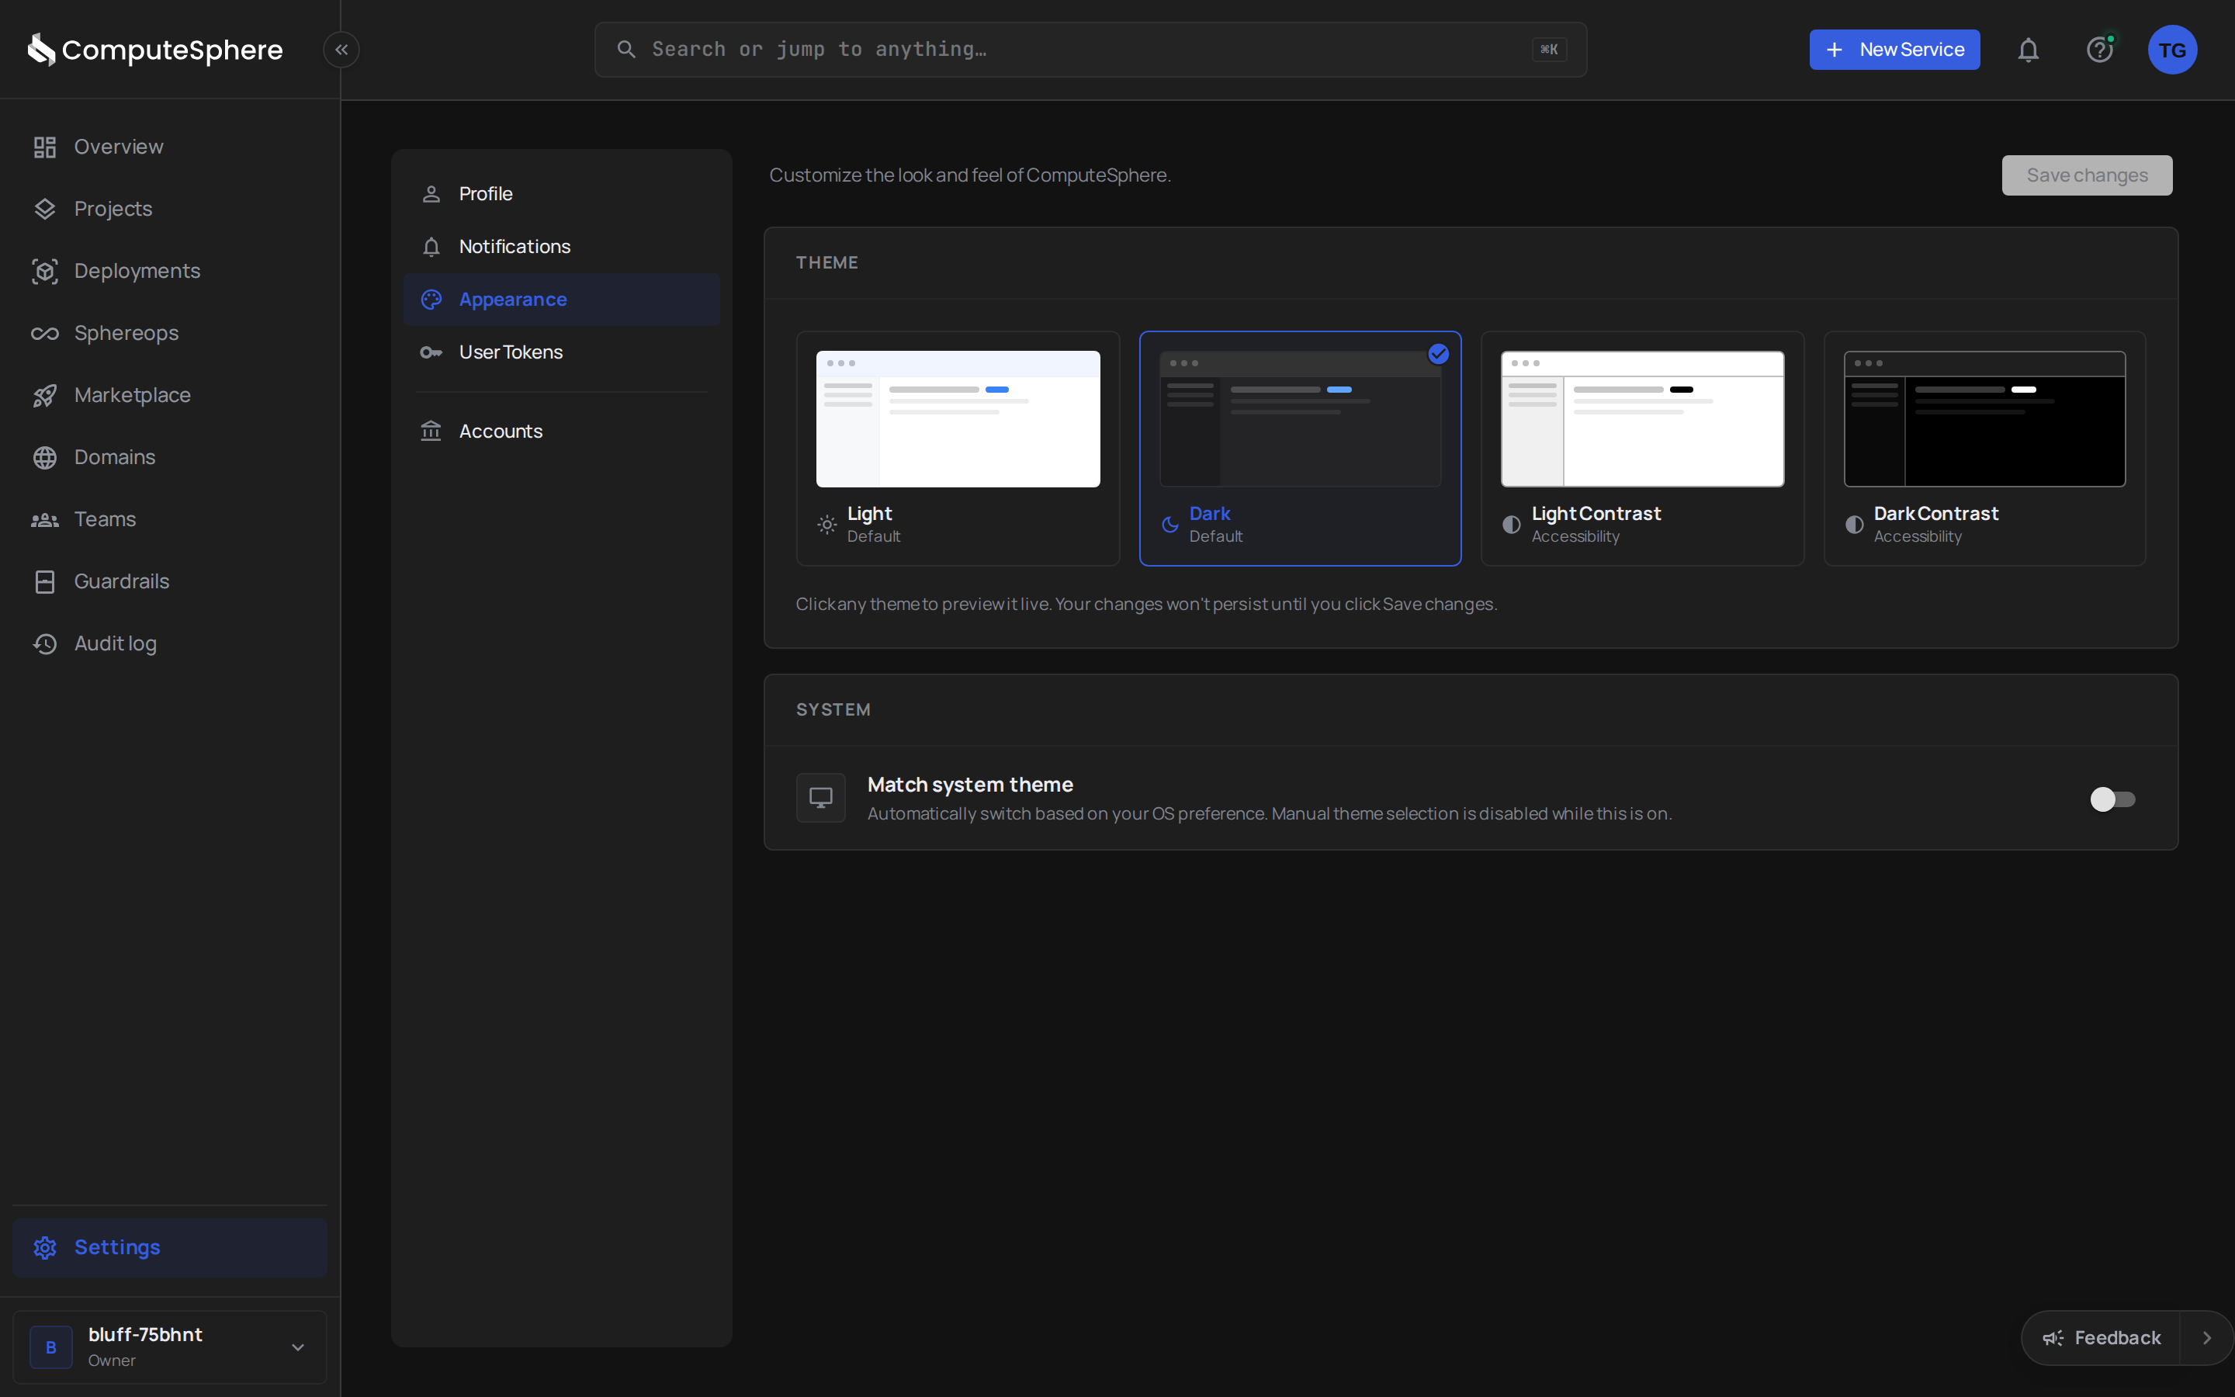Click the Dark theme selected checkmark

click(x=1438, y=354)
